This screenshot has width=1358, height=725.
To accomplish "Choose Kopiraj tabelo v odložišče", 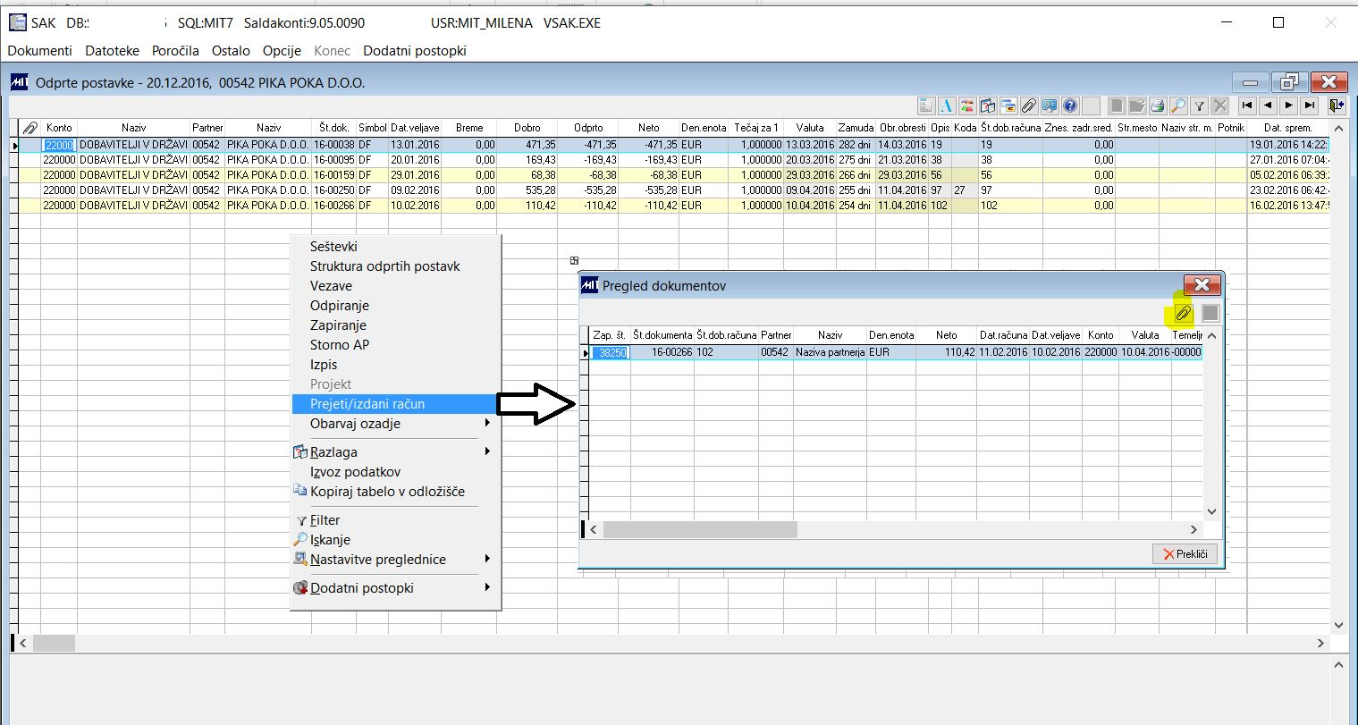I will click(387, 492).
